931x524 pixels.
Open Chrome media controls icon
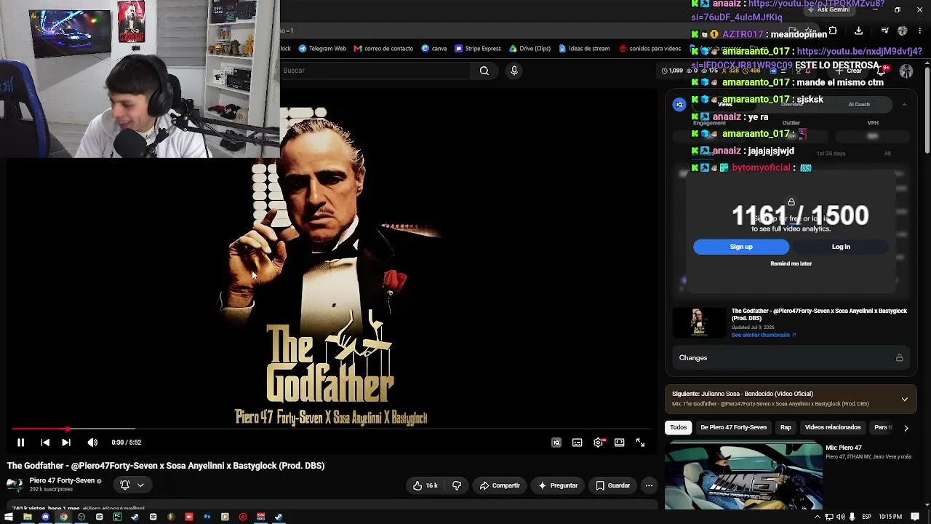pos(884,31)
